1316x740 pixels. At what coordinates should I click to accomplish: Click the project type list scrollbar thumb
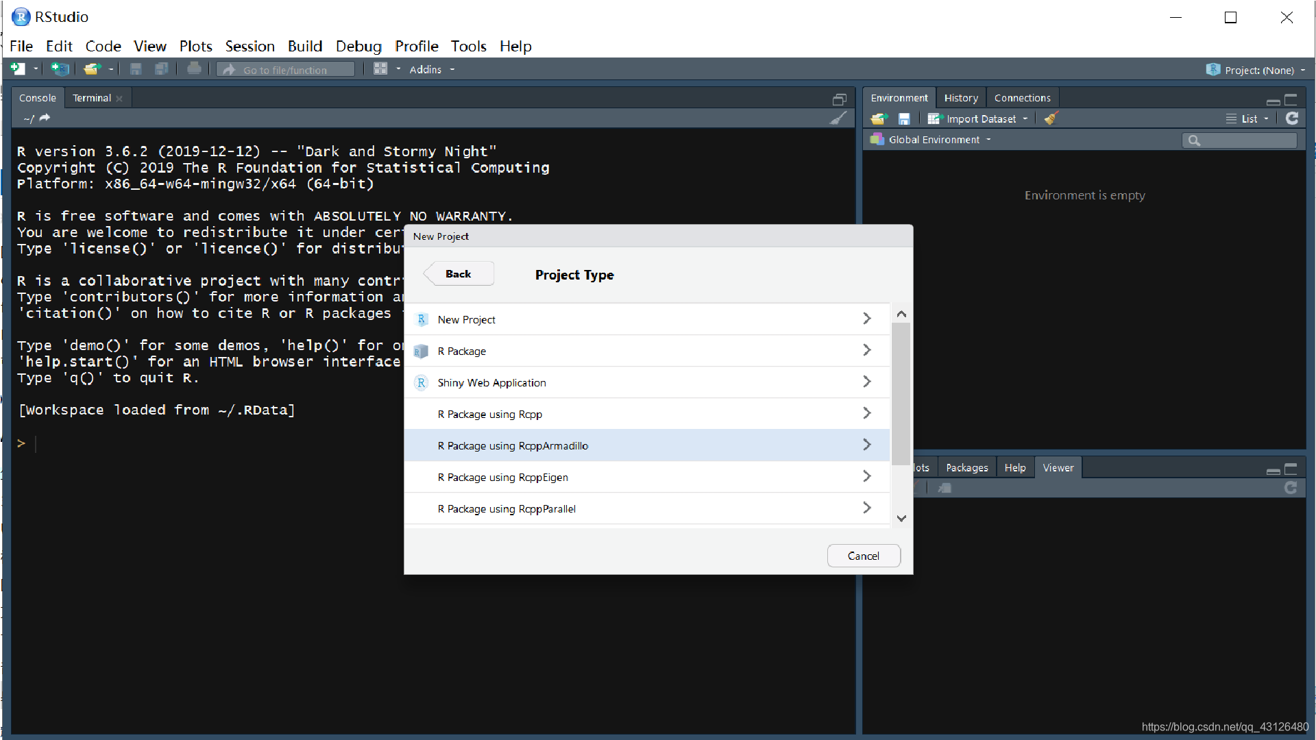[901, 394]
